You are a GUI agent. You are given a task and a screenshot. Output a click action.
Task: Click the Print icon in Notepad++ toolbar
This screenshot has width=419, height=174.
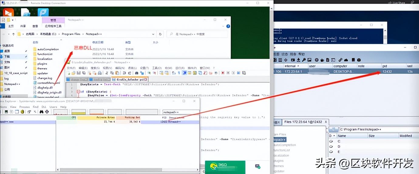(x=100, y=73)
